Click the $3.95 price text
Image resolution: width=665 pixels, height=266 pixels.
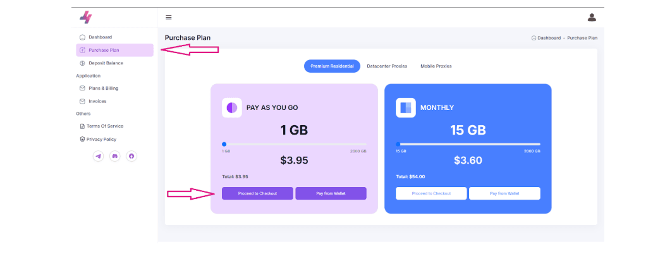tap(294, 160)
